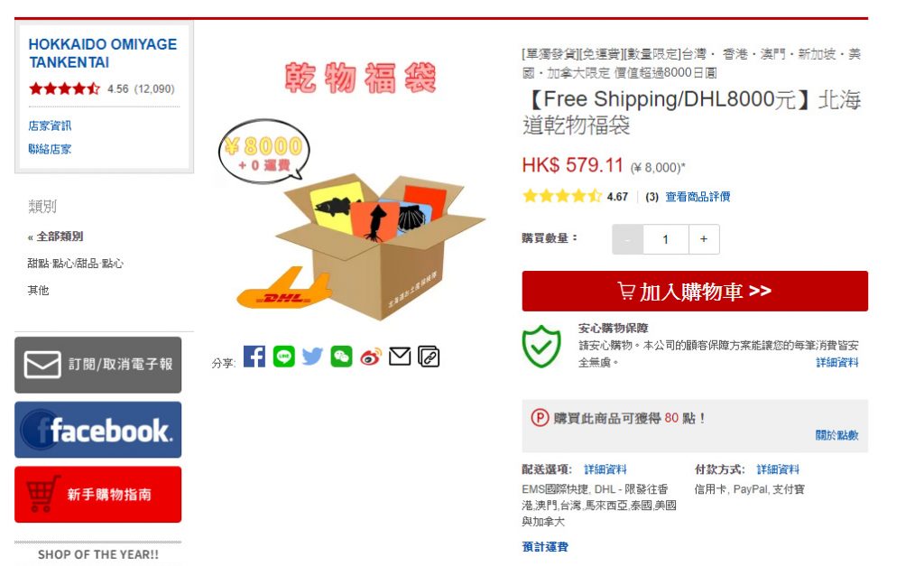Open 訂閱/取消電子報 newsletter banner
The height and width of the screenshot is (566, 924).
coord(97,365)
